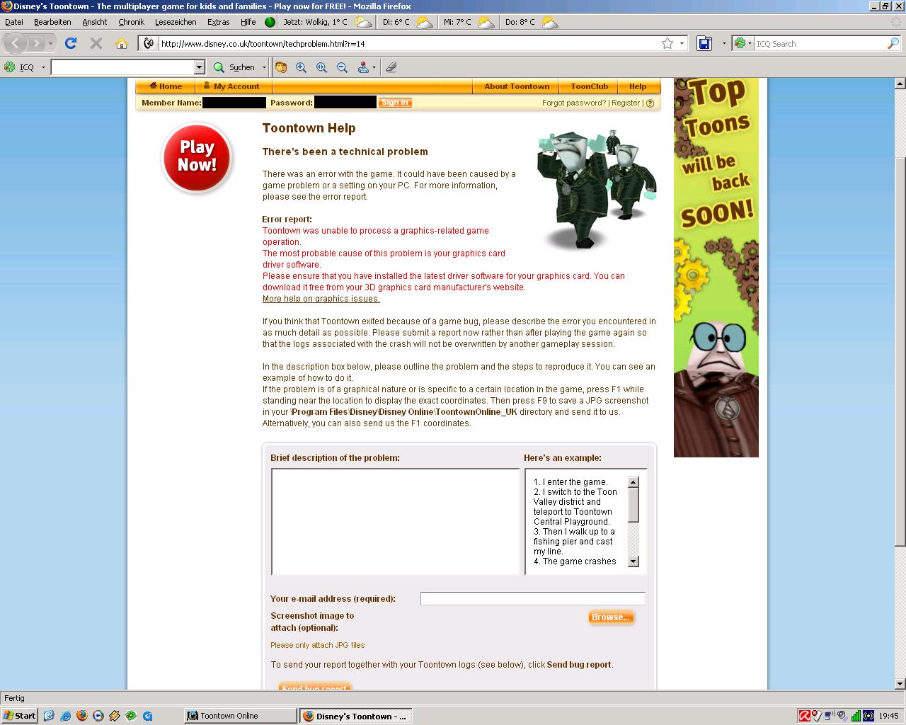906x725 pixels.
Task: Open the About Toontown tab
Action: tap(517, 86)
